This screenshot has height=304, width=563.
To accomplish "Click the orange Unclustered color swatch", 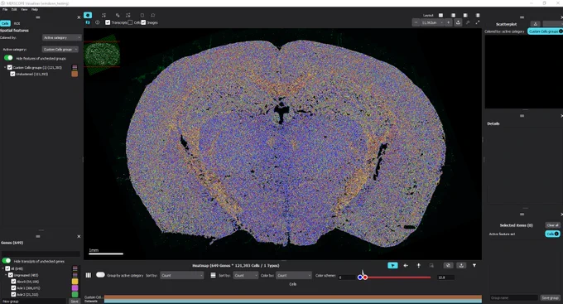I will 75,74.
